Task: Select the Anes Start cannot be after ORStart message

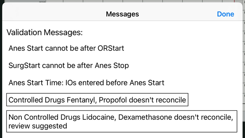Action: tap(66, 48)
